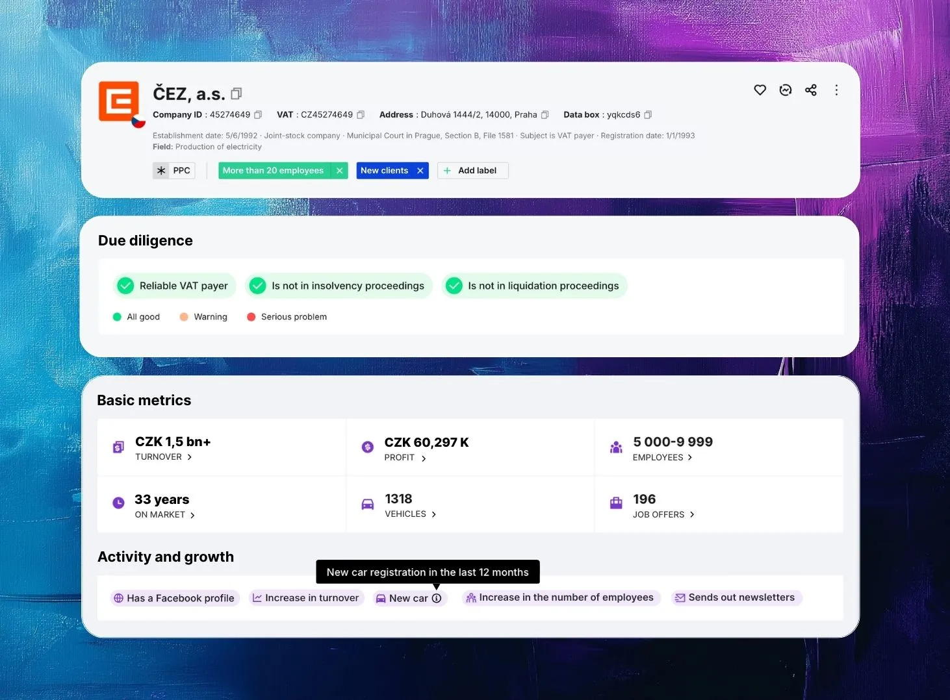
Task: Click the ČEZ company logo
Action: point(119,101)
